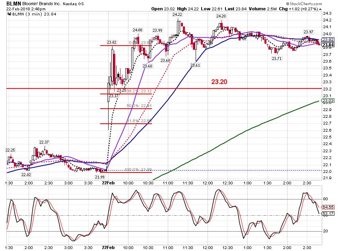Click the 23.92 moving average value box

tap(328, 40)
